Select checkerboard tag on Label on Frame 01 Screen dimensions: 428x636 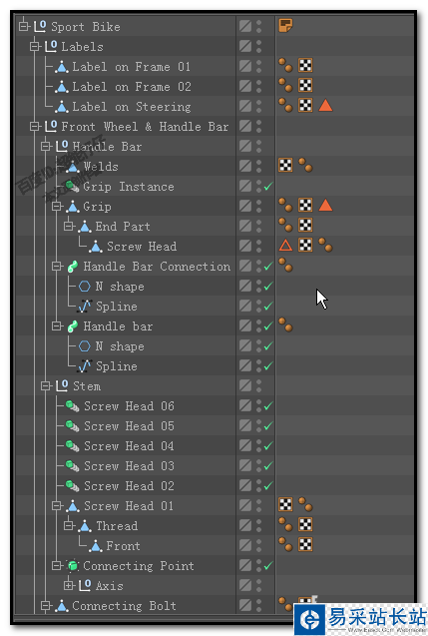(x=305, y=65)
